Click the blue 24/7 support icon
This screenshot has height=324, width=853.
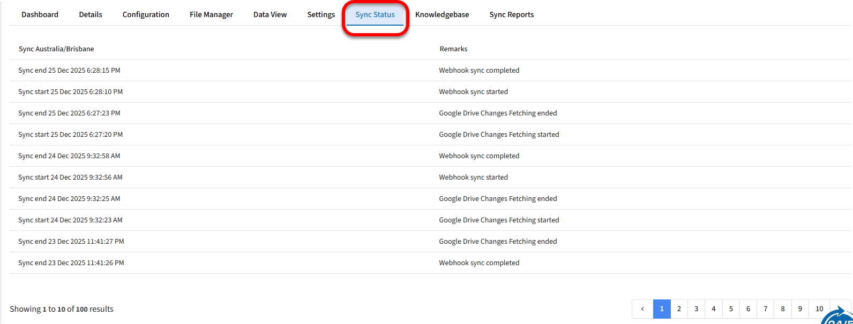click(x=839, y=317)
